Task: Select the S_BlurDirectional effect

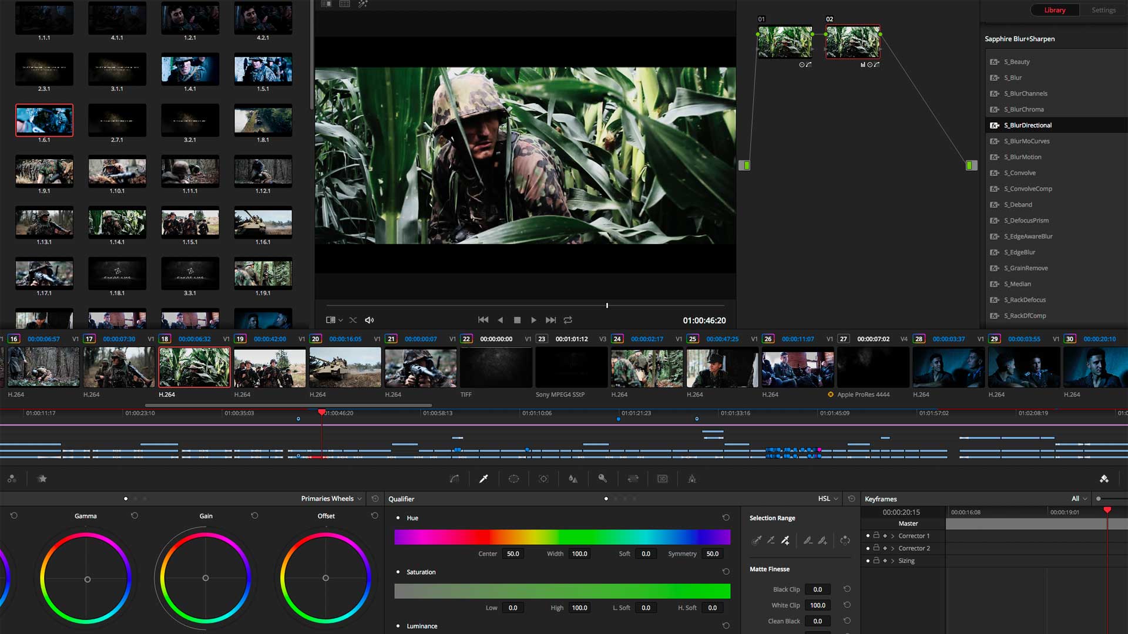Action: [1056, 125]
